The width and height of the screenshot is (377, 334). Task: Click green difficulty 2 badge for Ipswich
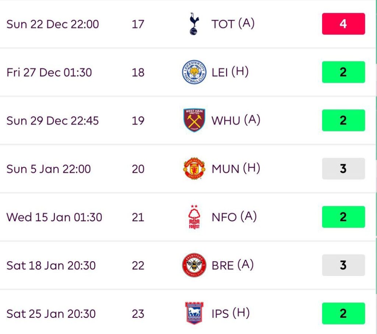coord(343,313)
